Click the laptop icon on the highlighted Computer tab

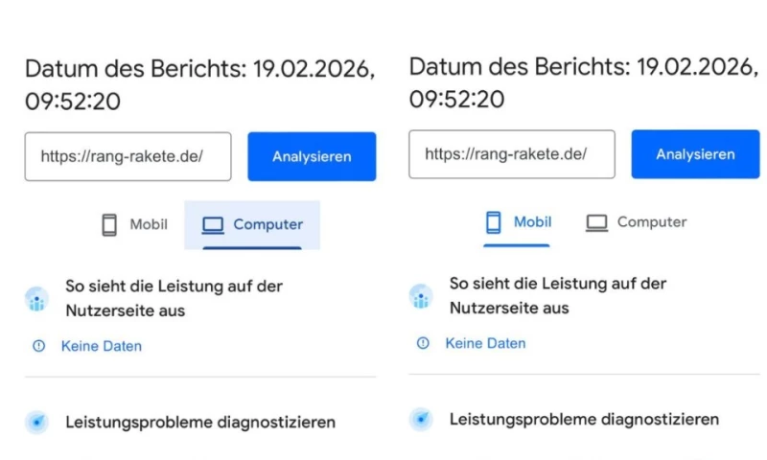tap(213, 225)
